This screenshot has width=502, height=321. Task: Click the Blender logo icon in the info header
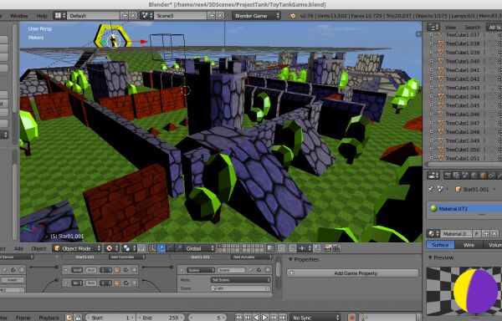point(293,16)
